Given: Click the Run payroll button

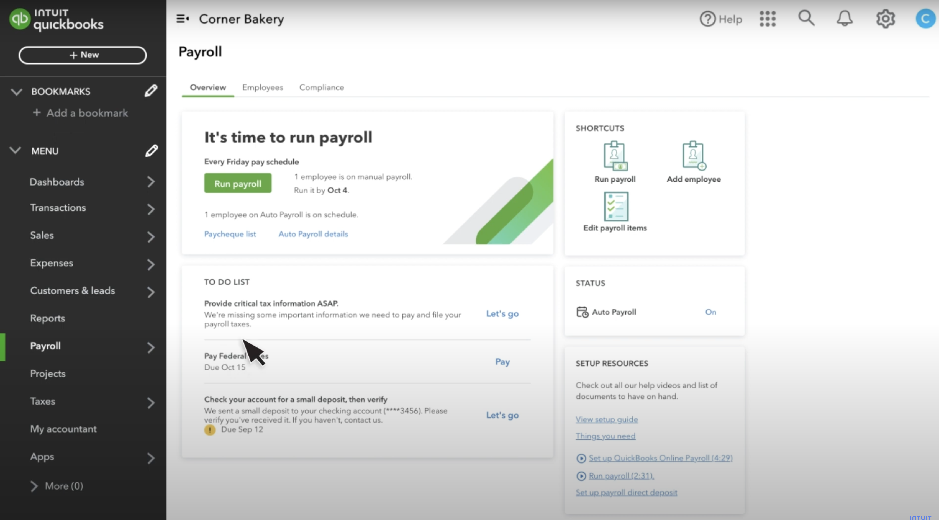Looking at the screenshot, I should 238,184.
